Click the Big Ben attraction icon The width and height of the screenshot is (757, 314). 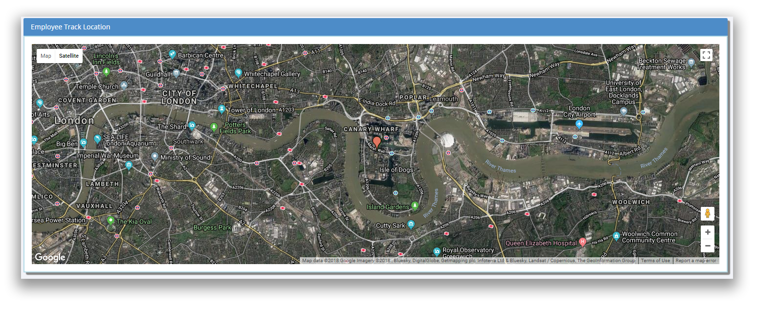pos(84,143)
